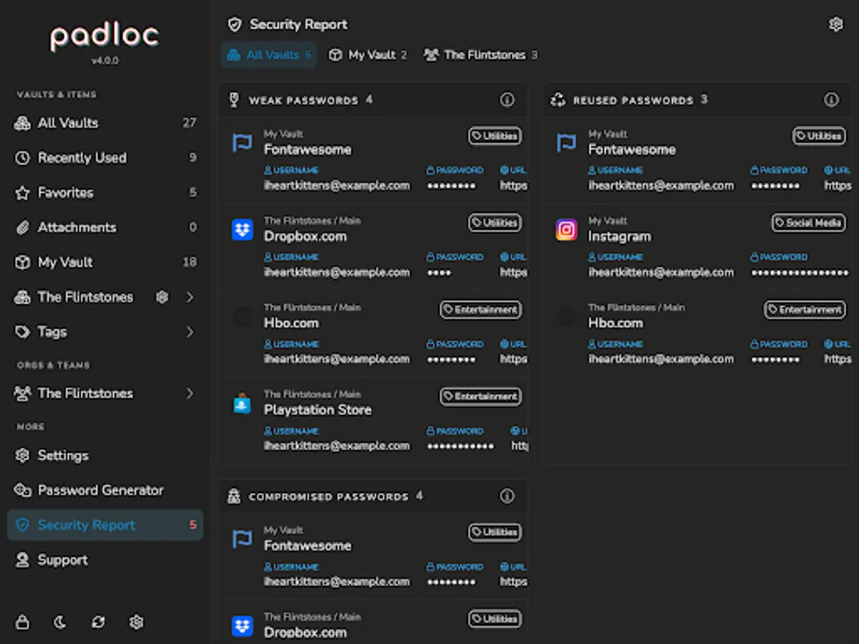Open All Vaults in the sidebar

point(105,123)
